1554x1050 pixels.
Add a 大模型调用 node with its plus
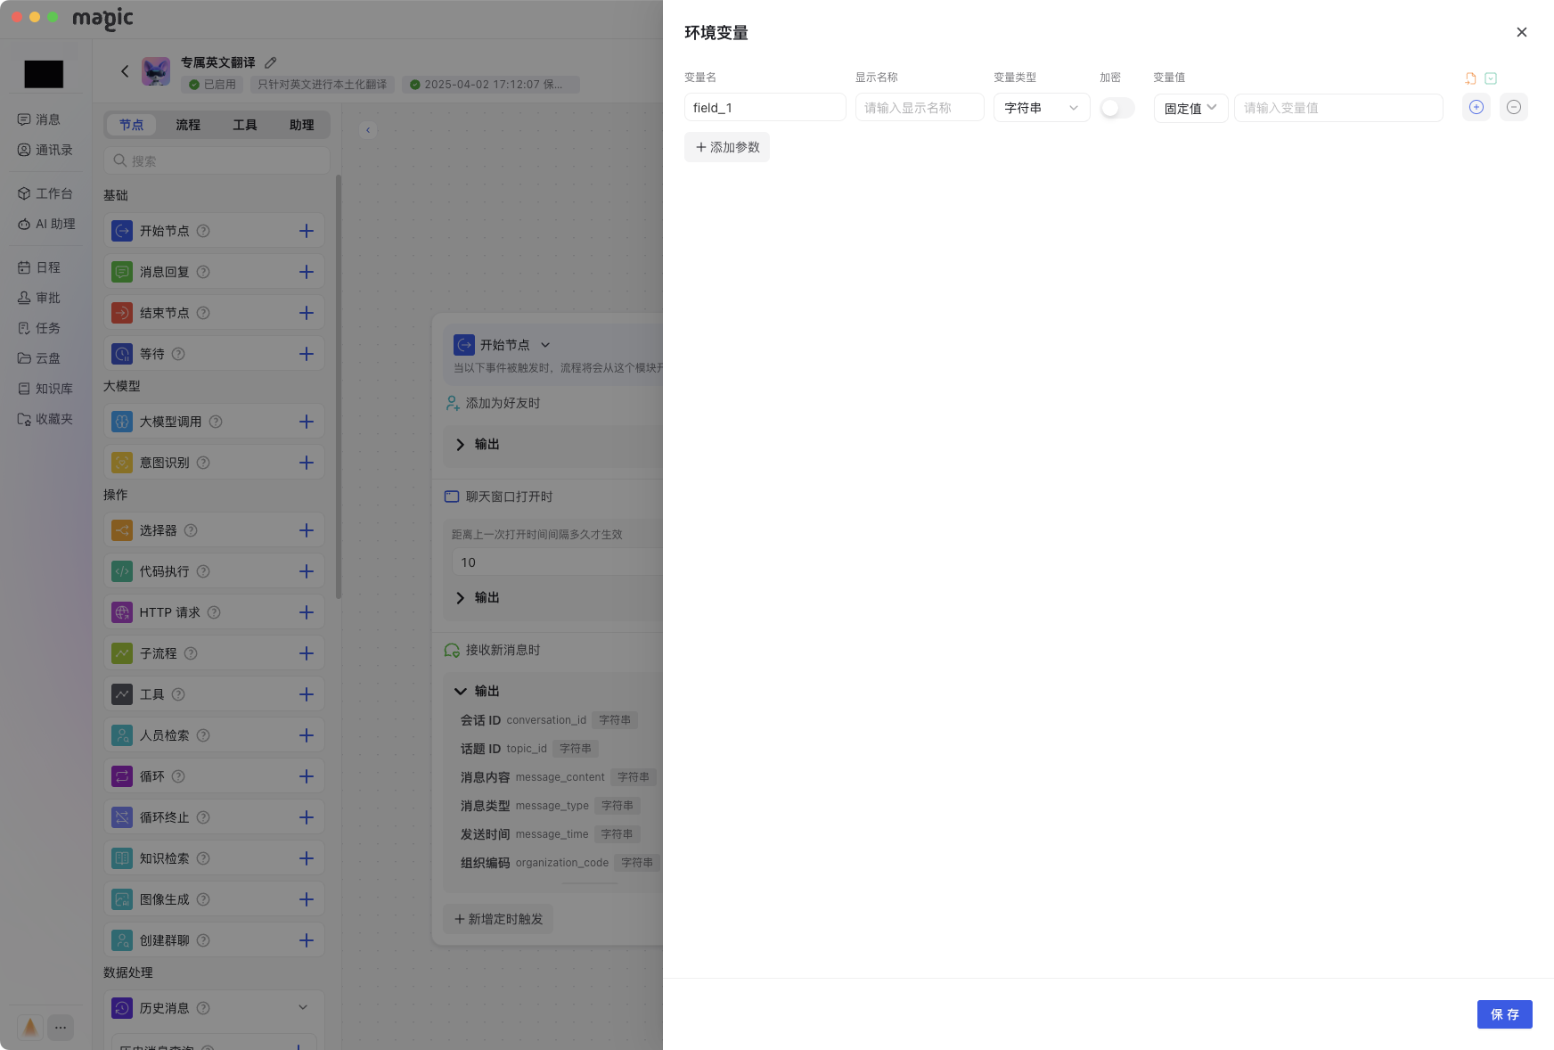pos(307,422)
